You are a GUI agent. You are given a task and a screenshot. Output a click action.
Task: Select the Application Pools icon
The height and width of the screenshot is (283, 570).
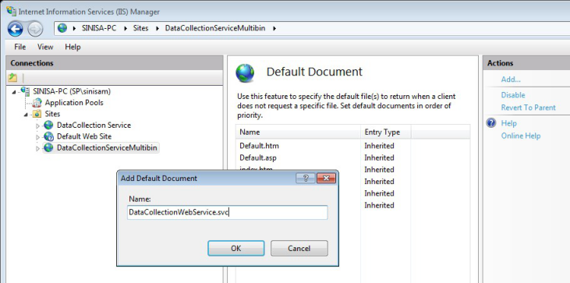pos(37,103)
